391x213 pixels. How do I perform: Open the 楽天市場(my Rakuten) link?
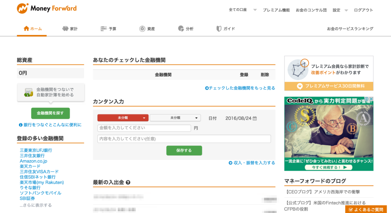(x=42, y=183)
